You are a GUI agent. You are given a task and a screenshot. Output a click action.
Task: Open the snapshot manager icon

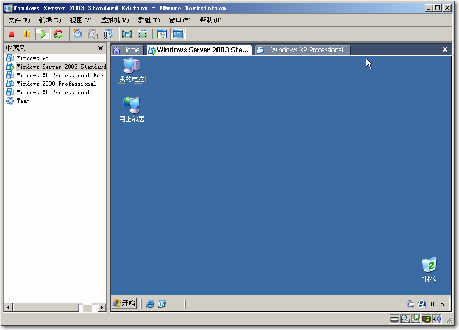(x=109, y=34)
